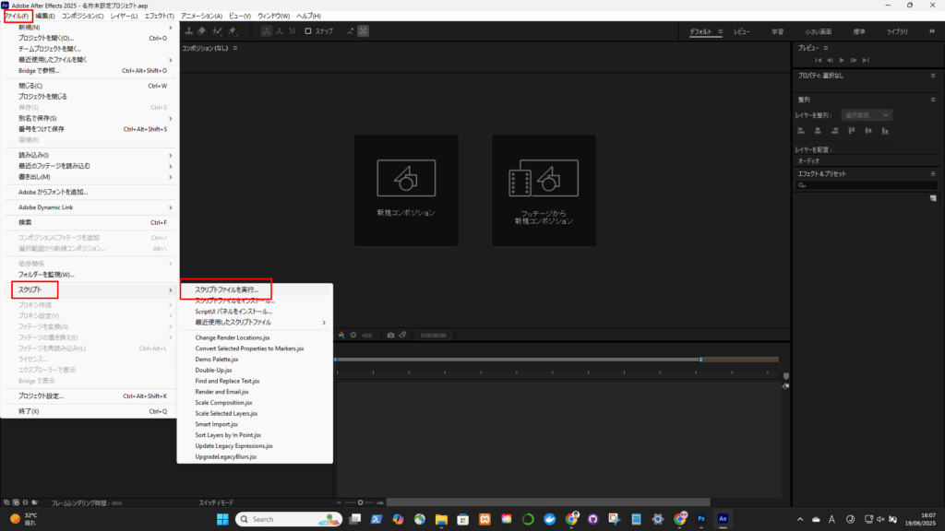Click the New Composition icon tile
The width and height of the screenshot is (945, 531).
(405, 190)
